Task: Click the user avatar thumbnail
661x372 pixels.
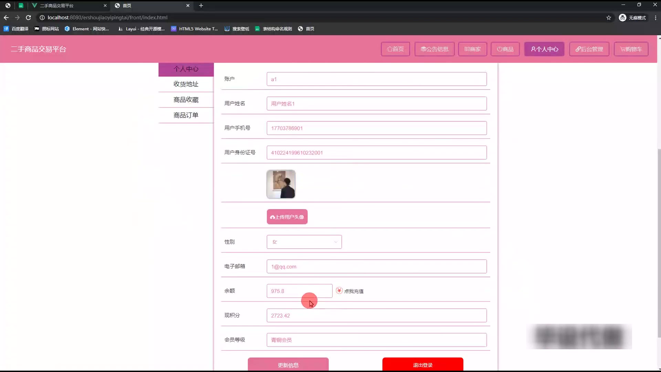Action: pos(281,184)
